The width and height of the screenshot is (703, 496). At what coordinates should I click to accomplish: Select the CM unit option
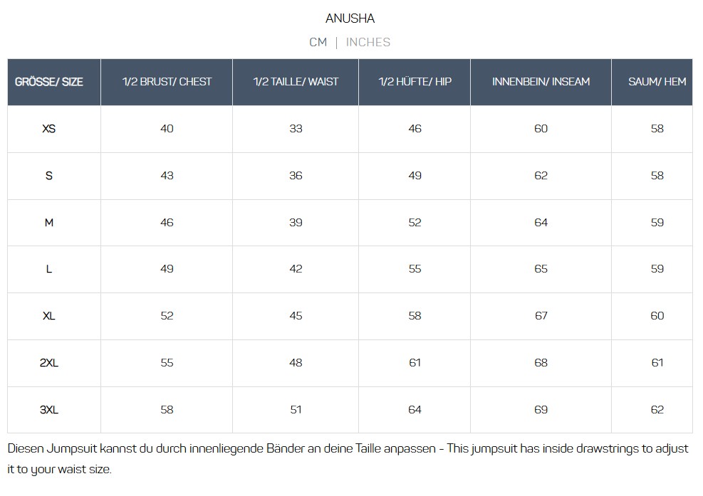click(318, 42)
